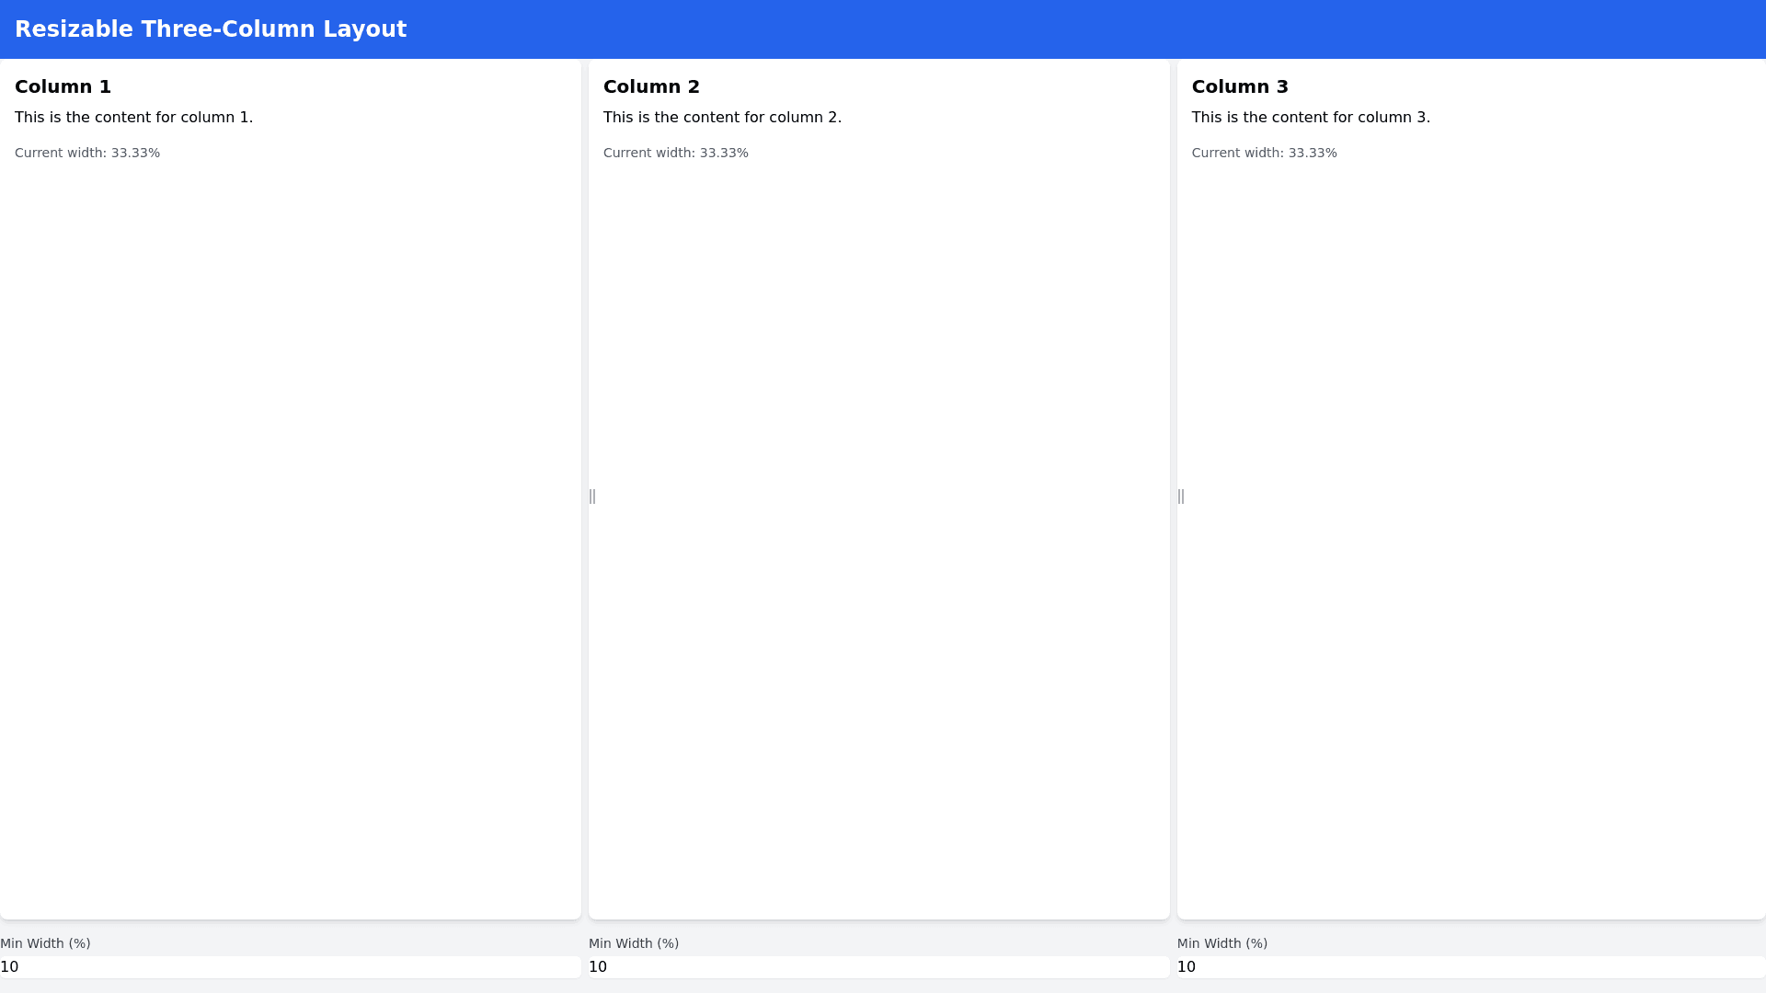Image resolution: width=1766 pixels, height=993 pixels.
Task: Click the Min Width (%) label below Column 2
Action: [634, 943]
